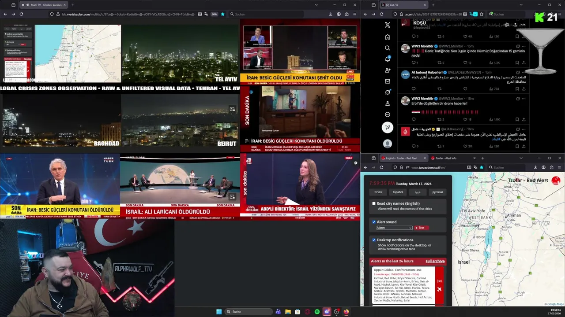The image size is (565, 317).
Task: Open Grok icon in X sidebar
Action: (x=388, y=92)
